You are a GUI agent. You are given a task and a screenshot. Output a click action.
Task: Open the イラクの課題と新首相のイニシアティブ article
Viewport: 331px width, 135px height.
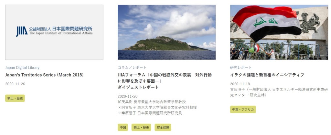point(267,75)
